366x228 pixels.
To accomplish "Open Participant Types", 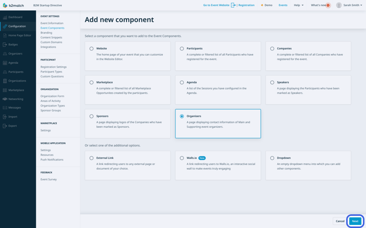I will click(x=52, y=72).
